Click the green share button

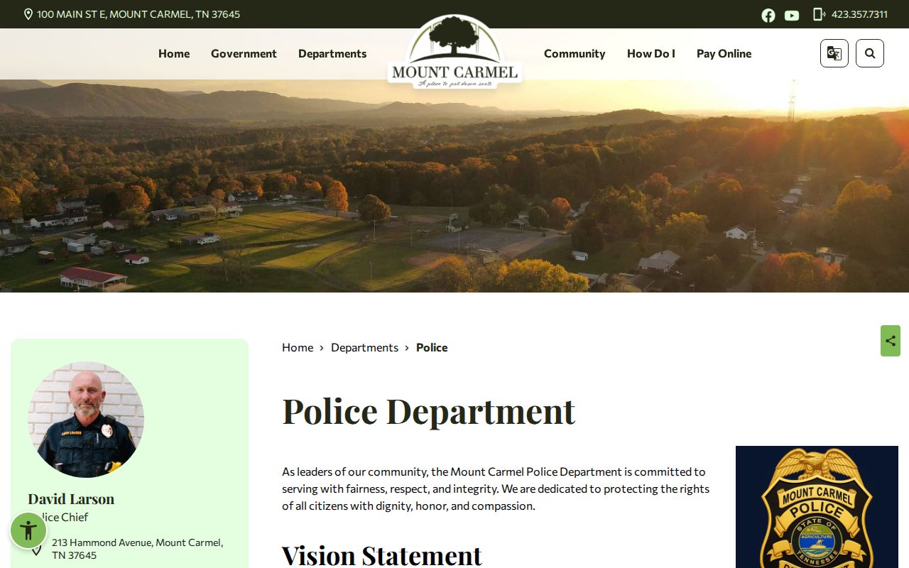click(891, 341)
